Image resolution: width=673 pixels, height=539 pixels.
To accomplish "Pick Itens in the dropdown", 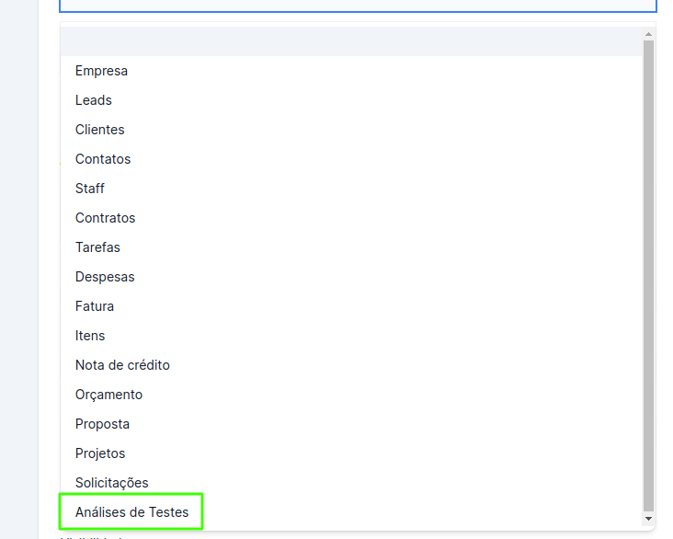I will [x=90, y=336].
